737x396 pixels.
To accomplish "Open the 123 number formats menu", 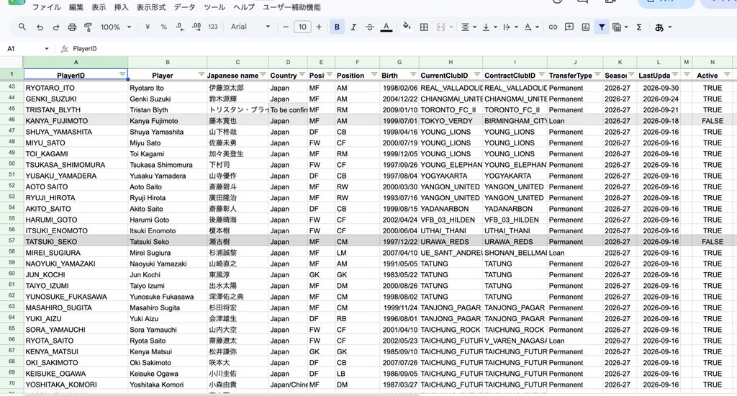I will pyautogui.click(x=213, y=27).
